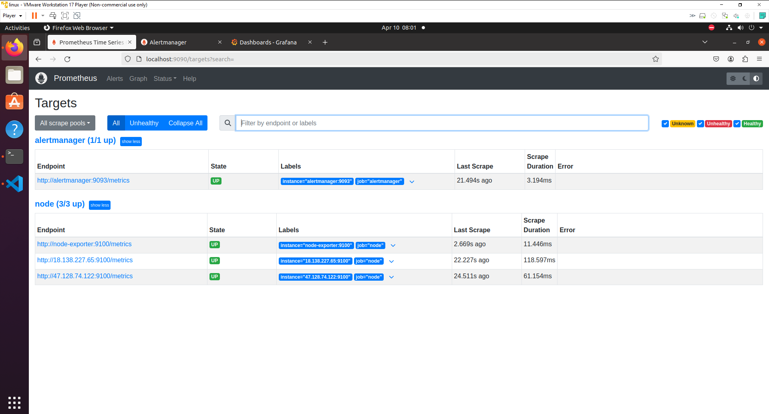The width and height of the screenshot is (769, 414).
Task: Toggle the Unknown state checkbox
Action: pyautogui.click(x=665, y=124)
